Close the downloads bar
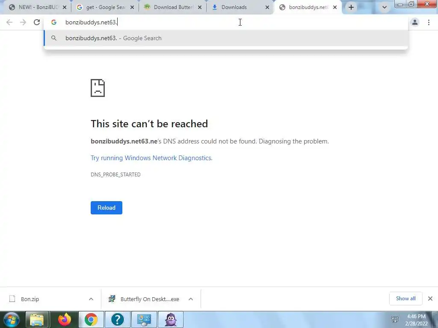Viewport: 438px width, 328px height. [430, 299]
